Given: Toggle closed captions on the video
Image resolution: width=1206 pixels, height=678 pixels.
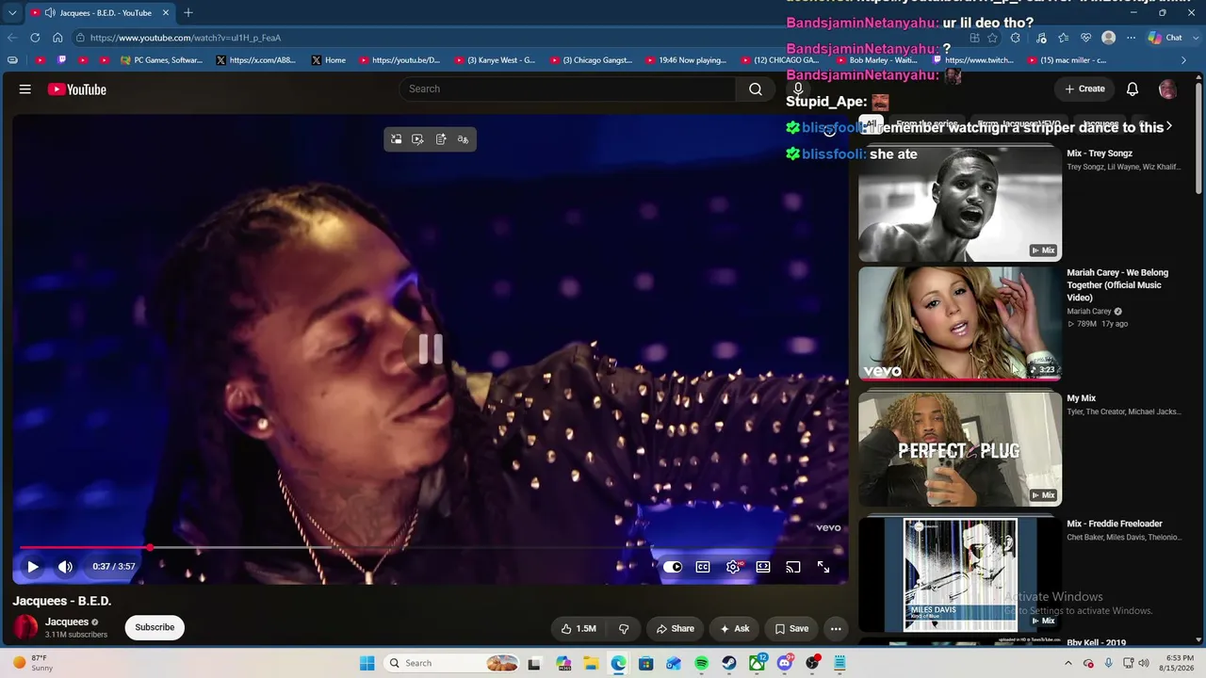Looking at the screenshot, I should tap(703, 567).
